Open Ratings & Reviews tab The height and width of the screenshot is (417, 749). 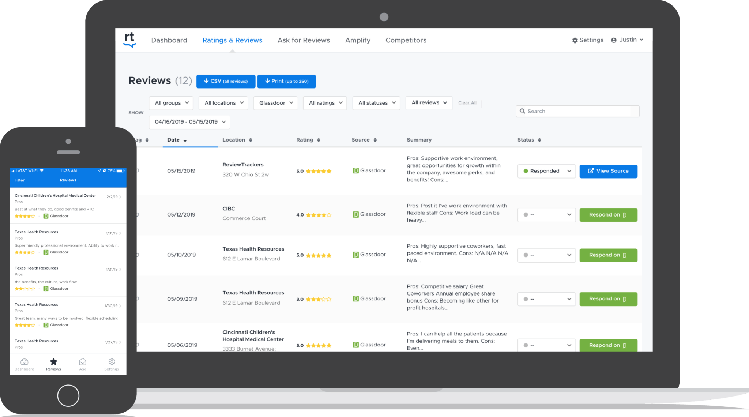[x=232, y=40]
